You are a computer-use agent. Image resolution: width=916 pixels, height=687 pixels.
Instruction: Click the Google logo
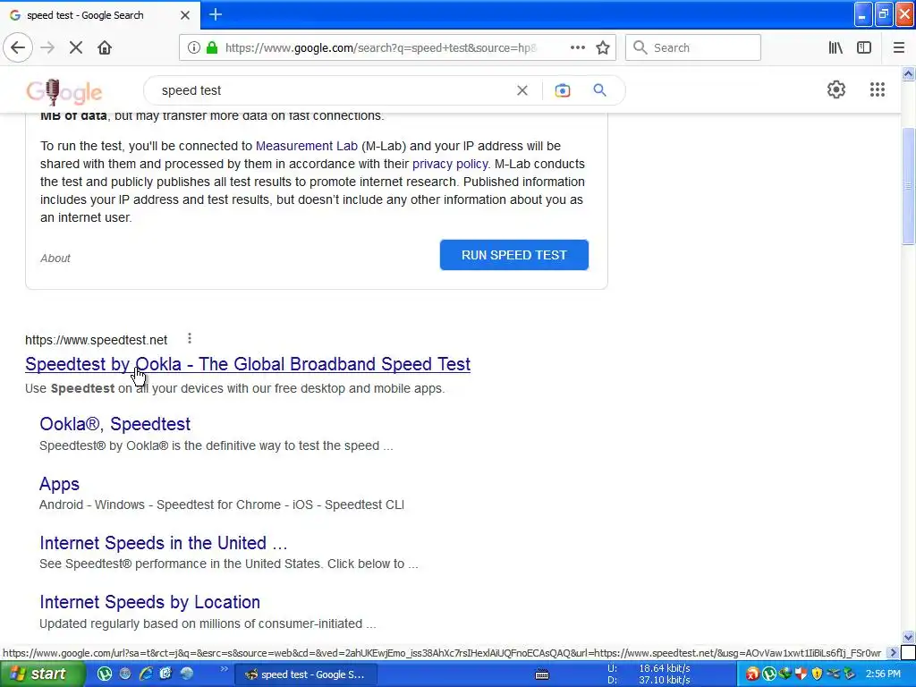pyautogui.click(x=64, y=91)
